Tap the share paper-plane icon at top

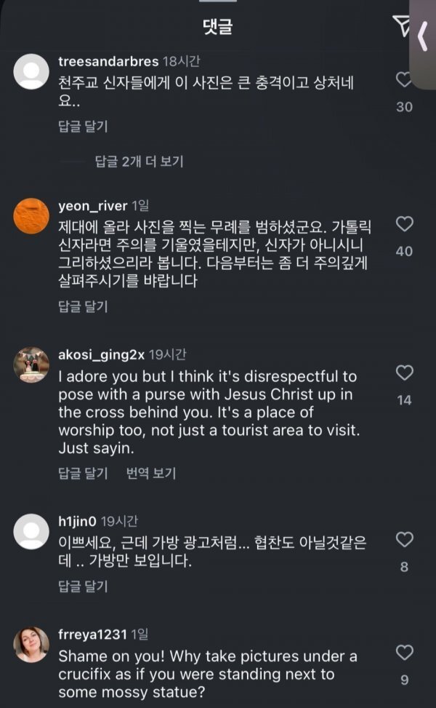click(401, 25)
